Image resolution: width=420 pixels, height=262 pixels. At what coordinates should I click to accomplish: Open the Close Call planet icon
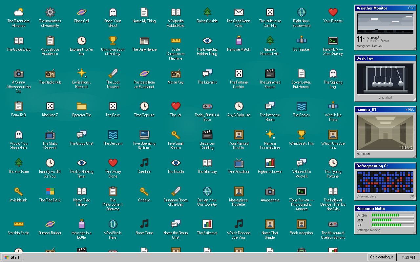(x=81, y=12)
